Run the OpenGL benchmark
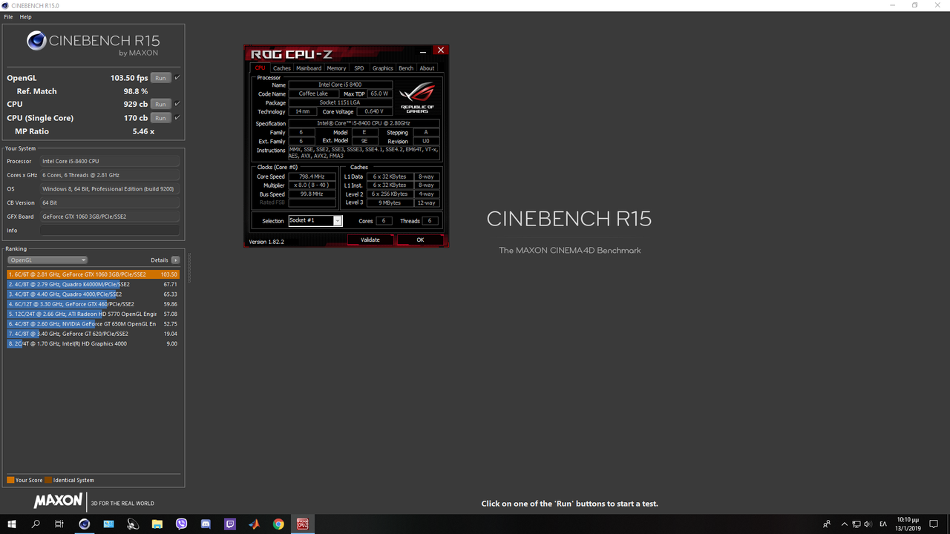Screen dimensions: 950x534 tap(160, 78)
